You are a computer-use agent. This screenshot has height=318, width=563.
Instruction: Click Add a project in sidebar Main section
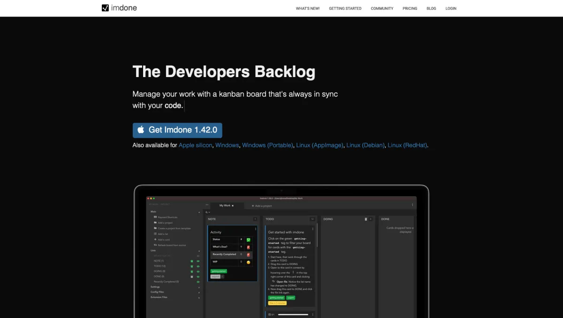coord(163,223)
